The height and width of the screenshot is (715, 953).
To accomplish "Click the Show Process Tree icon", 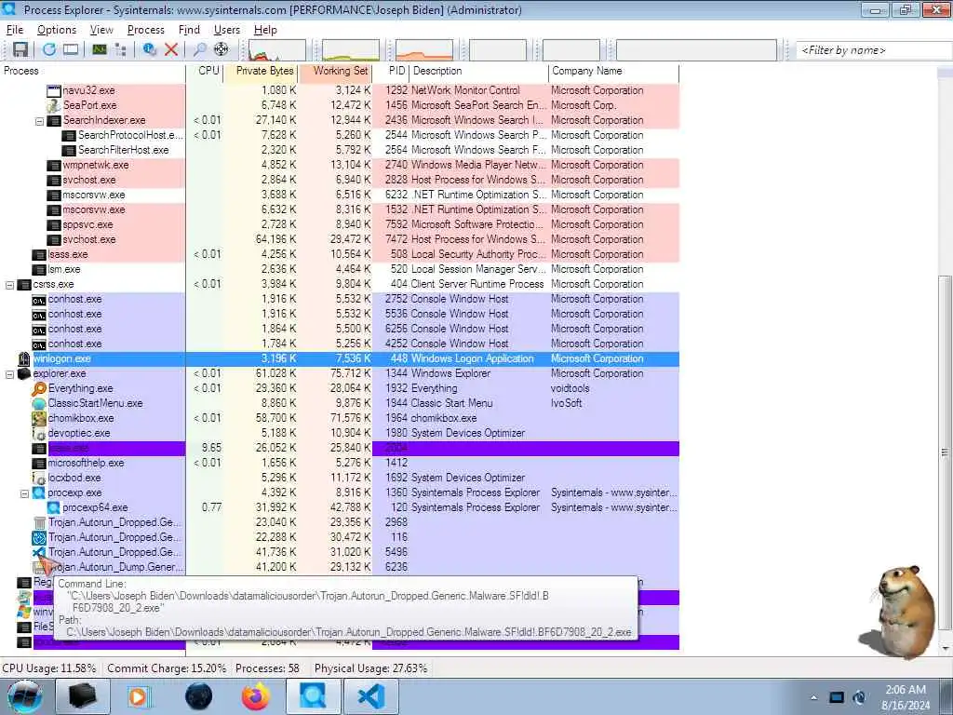I will click(120, 50).
